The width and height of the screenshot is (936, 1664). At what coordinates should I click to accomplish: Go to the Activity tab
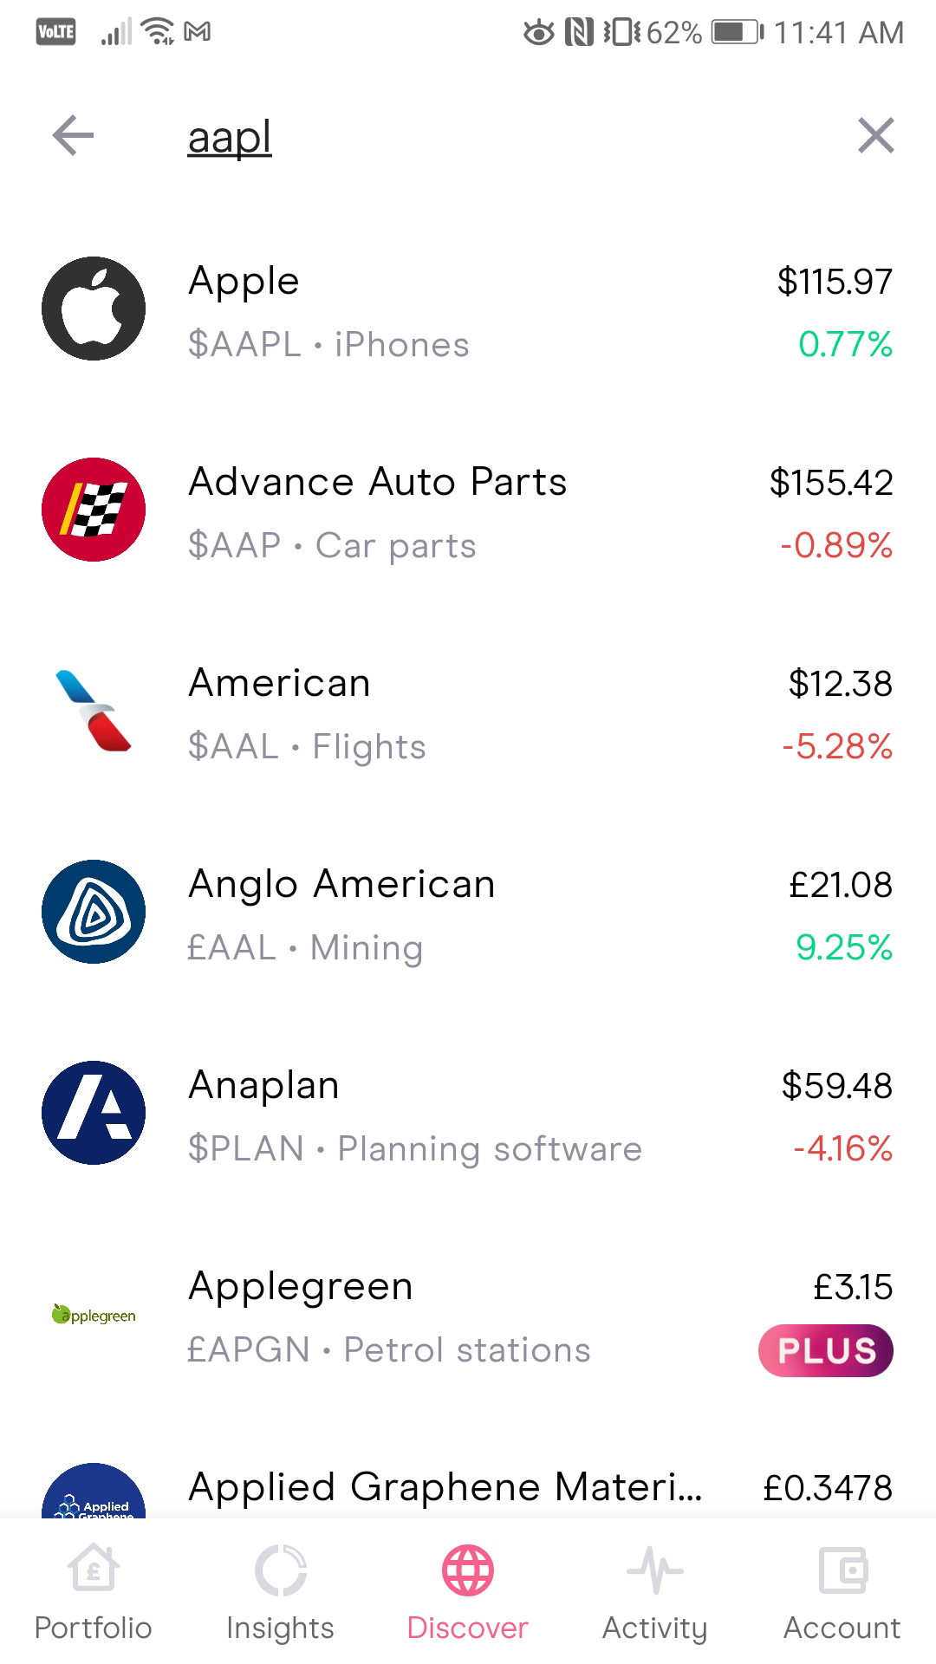[655, 1593]
